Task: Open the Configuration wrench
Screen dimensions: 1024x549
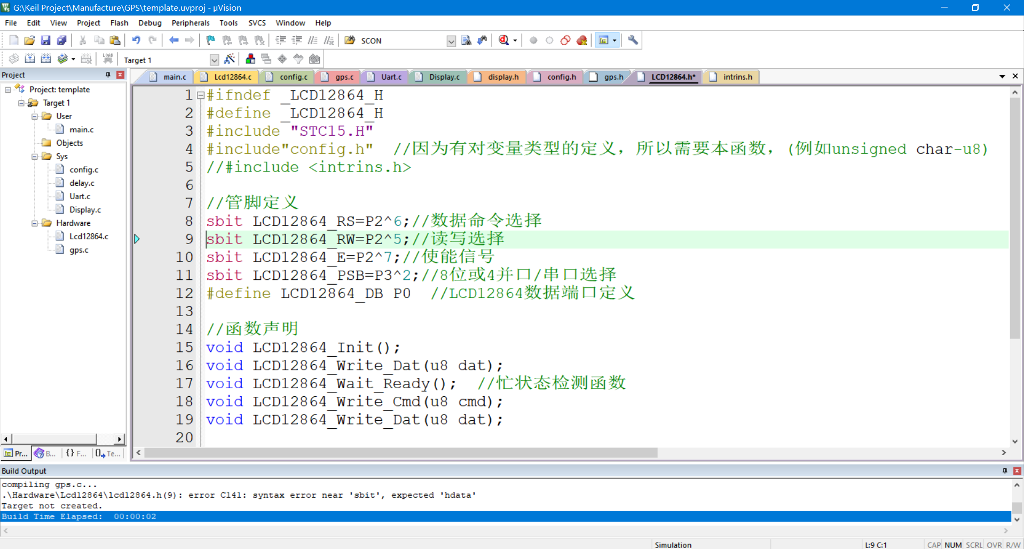Action: (633, 40)
